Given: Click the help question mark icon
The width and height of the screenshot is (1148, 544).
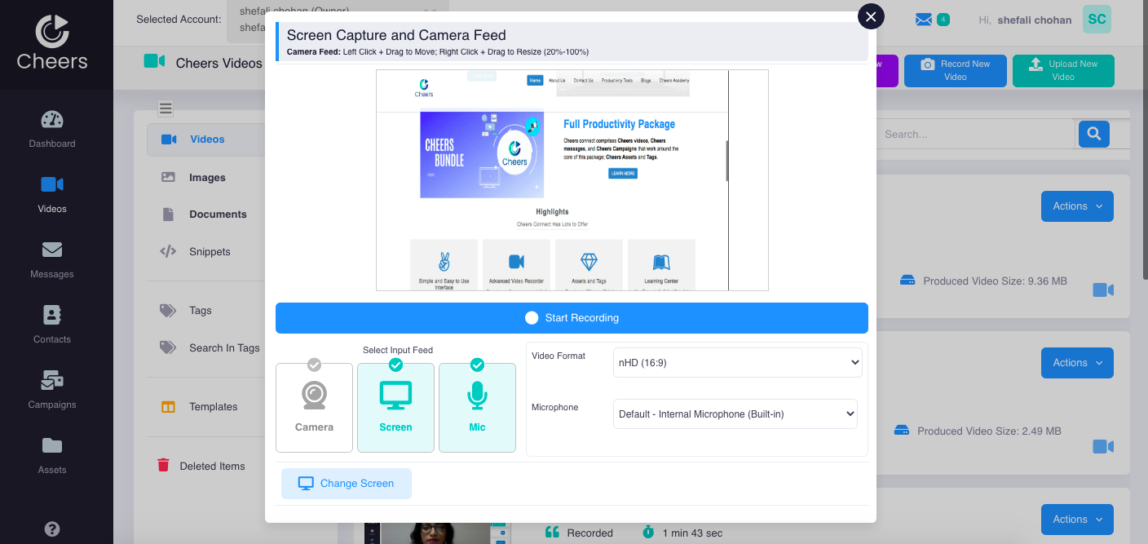Looking at the screenshot, I should (52, 529).
